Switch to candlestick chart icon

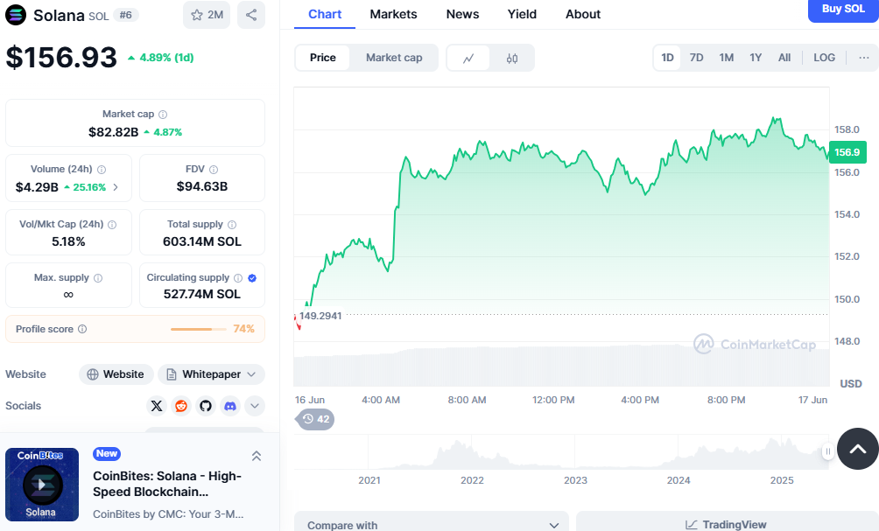(512, 58)
